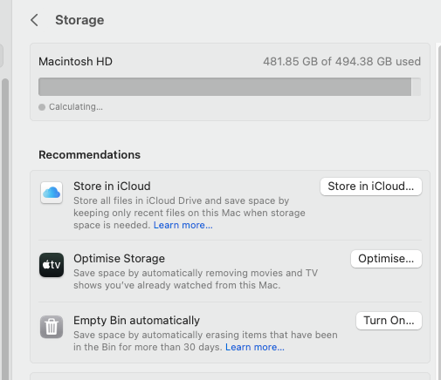Click the 481.85 GB of 494.38 GB used text

pos(341,62)
